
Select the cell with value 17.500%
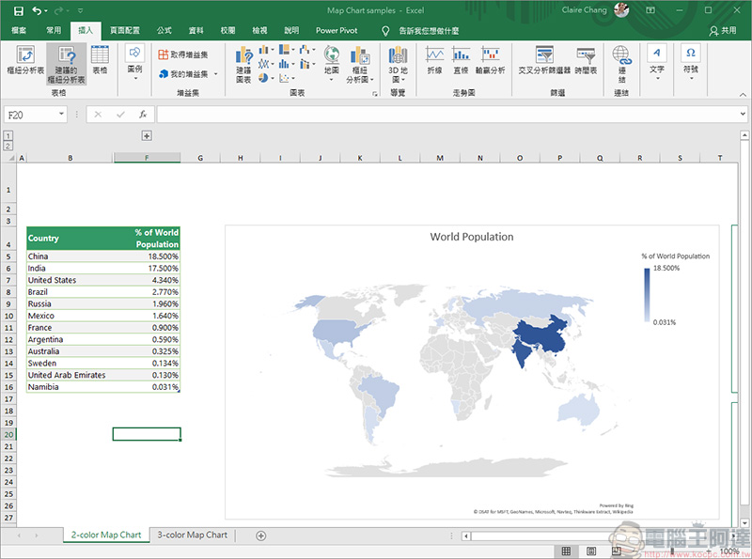[147, 268]
